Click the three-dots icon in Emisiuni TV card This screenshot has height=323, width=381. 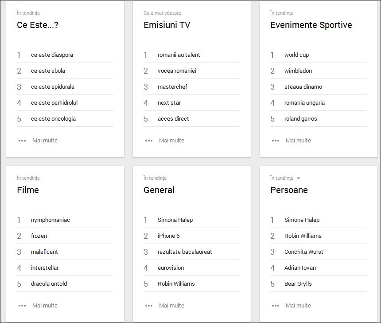coord(149,141)
